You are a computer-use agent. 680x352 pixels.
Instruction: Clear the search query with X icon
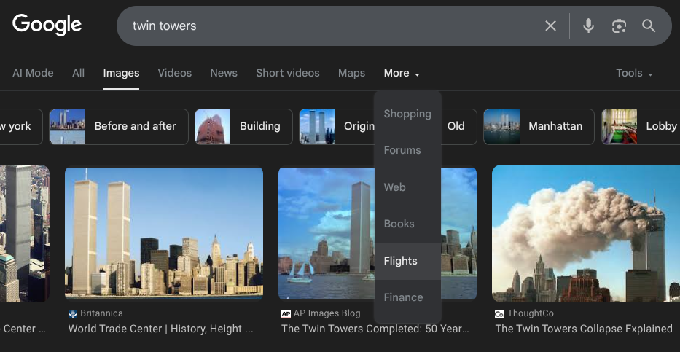point(550,26)
